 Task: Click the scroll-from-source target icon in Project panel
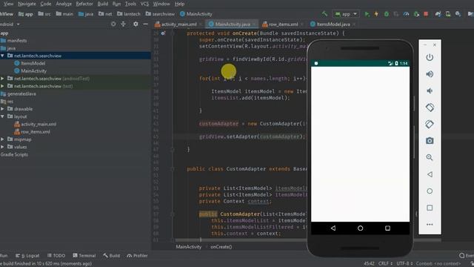113,24
